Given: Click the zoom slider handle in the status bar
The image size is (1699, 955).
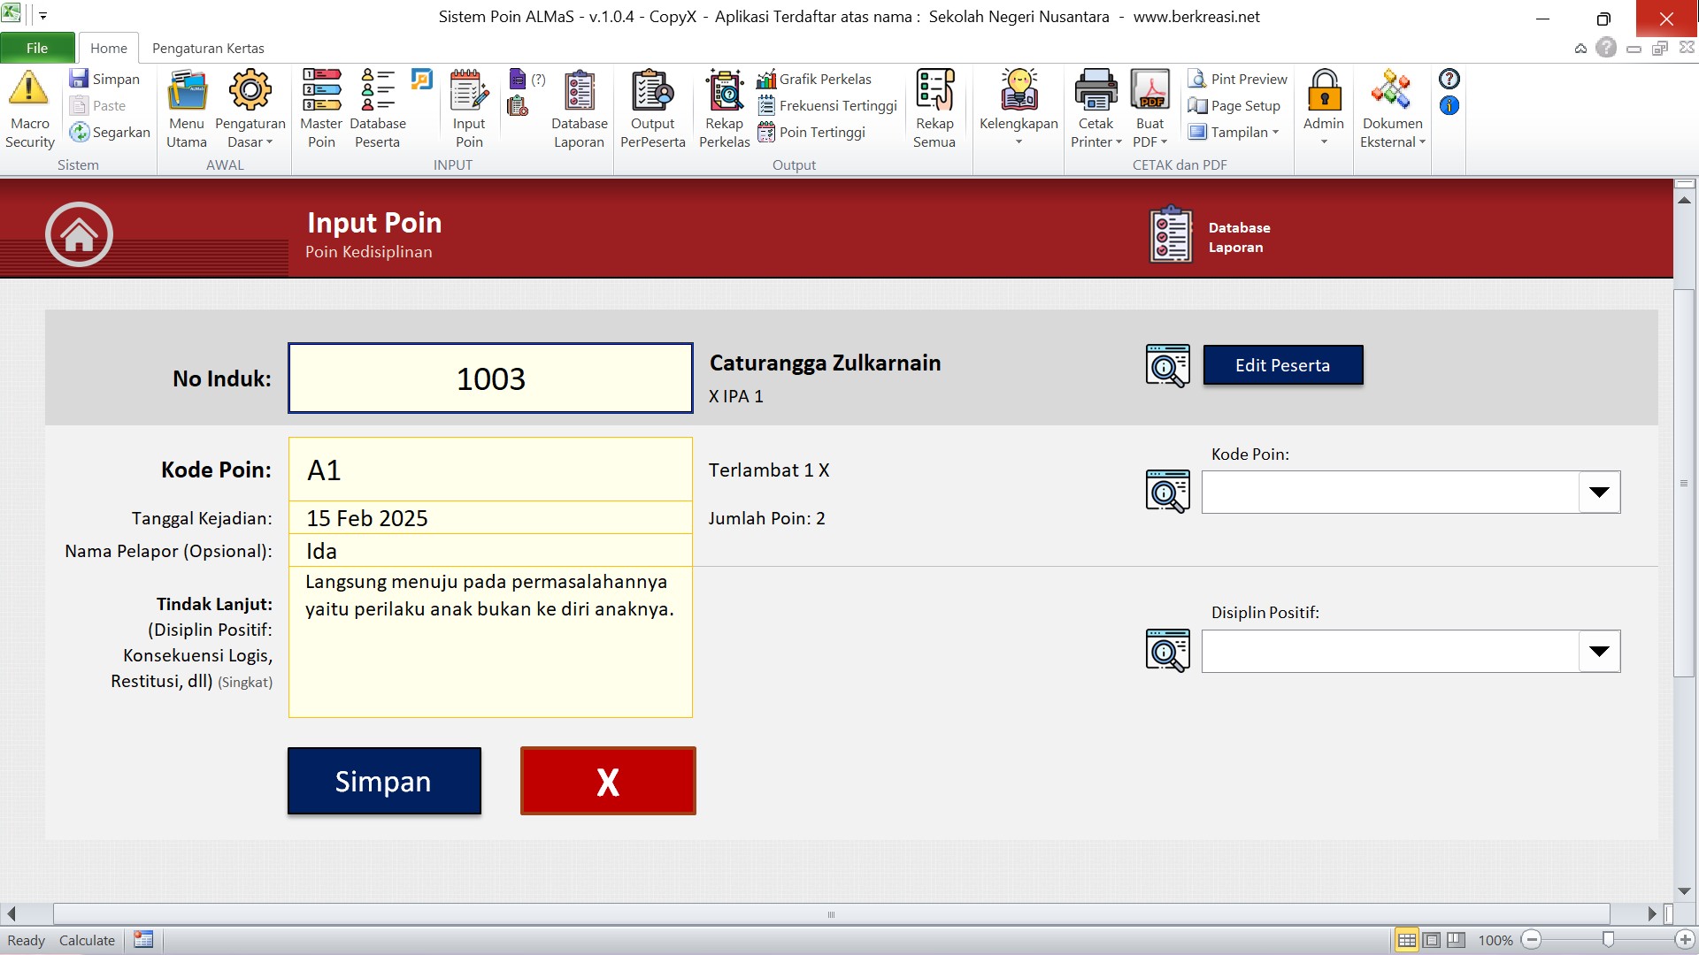Looking at the screenshot, I should (x=1608, y=940).
